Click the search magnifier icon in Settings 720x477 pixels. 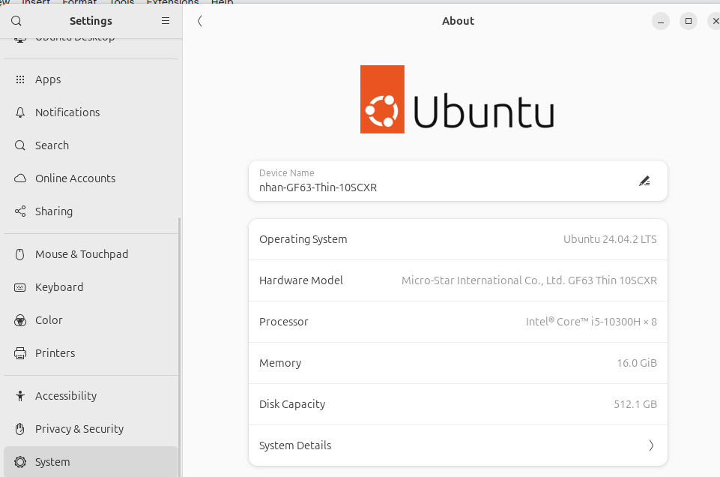[16, 21]
